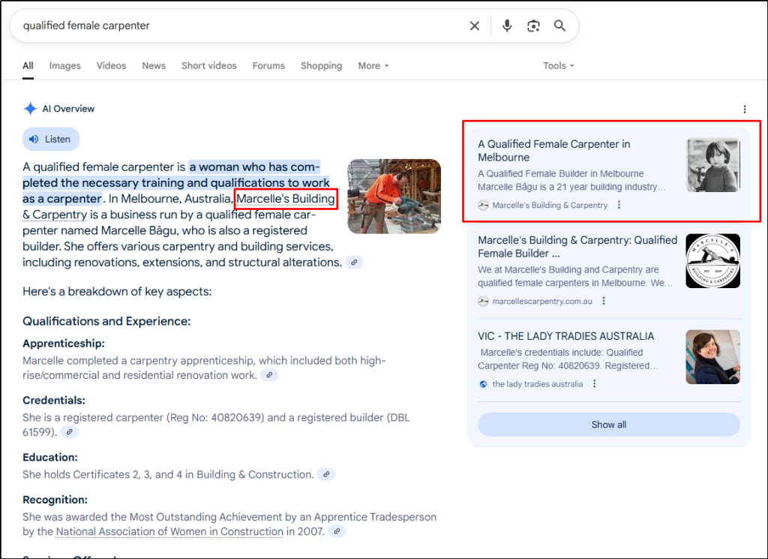Viewport: 768px width, 559px height.
Task: Switch to the Shopping tab
Action: pyautogui.click(x=321, y=66)
